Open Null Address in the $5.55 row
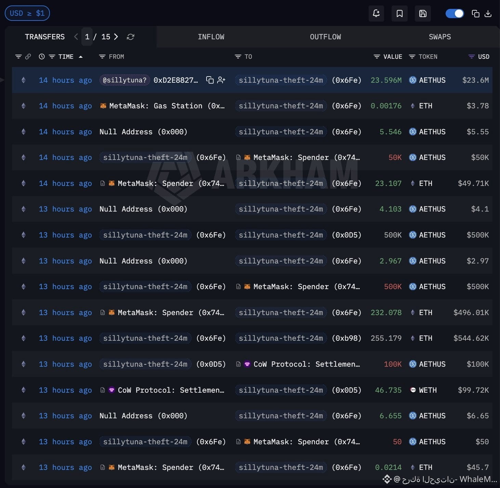Image resolution: width=500 pixels, height=488 pixels. click(x=143, y=132)
